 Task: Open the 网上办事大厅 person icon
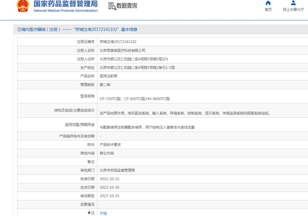pos(293,3)
